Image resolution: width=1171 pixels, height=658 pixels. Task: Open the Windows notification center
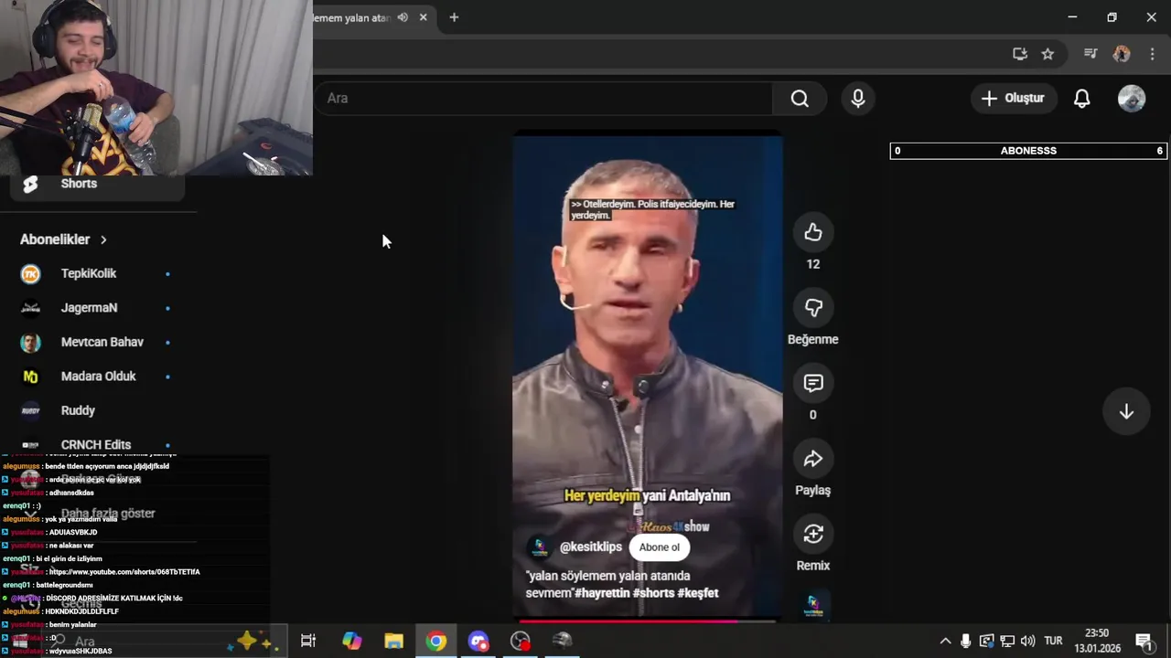click(1144, 642)
